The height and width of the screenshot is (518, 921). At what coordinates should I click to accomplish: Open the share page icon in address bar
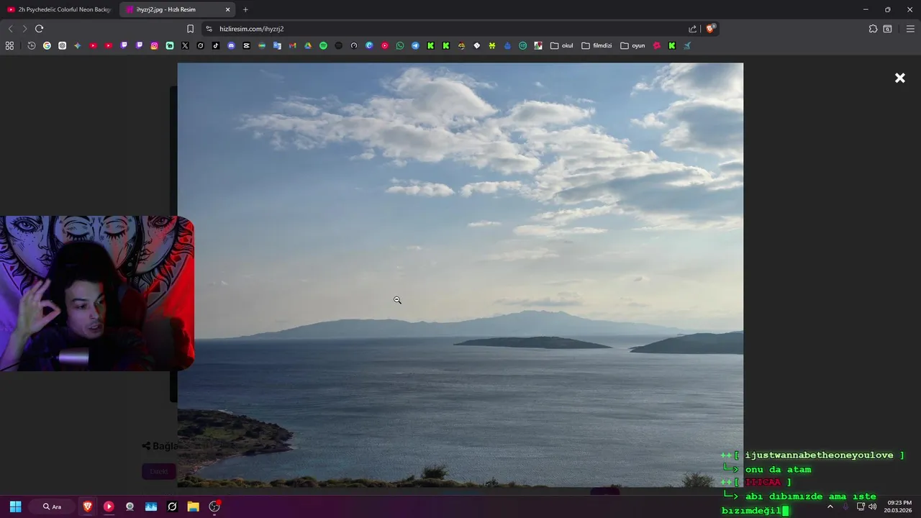692,29
